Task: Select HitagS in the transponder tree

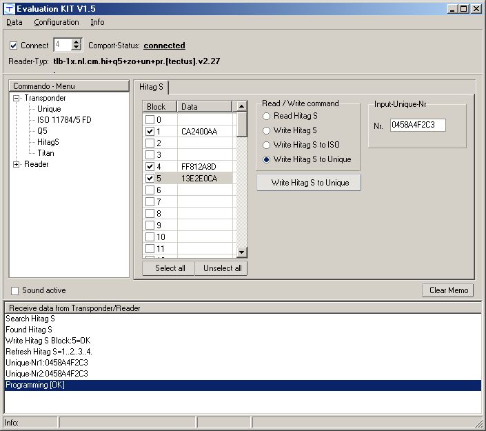Action: click(48, 142)
